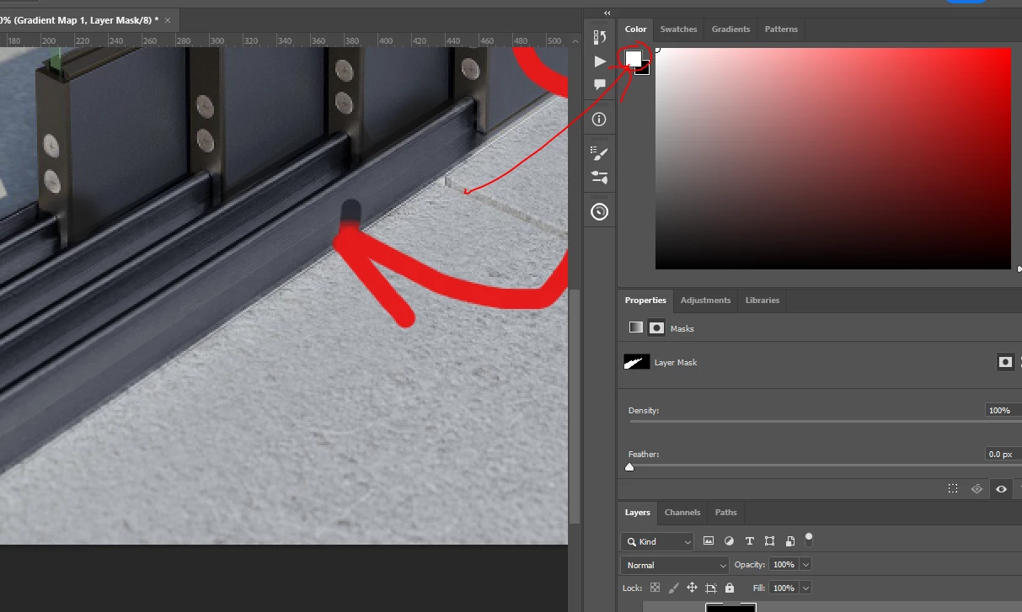Switch to the Color tab
This screenshot has width=1022, height=612.
click(x=635, y=29)
